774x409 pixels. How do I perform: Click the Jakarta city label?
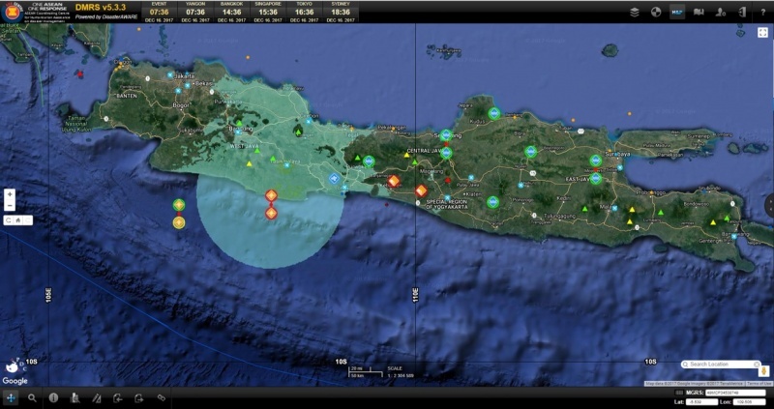[x=185, y=76]
